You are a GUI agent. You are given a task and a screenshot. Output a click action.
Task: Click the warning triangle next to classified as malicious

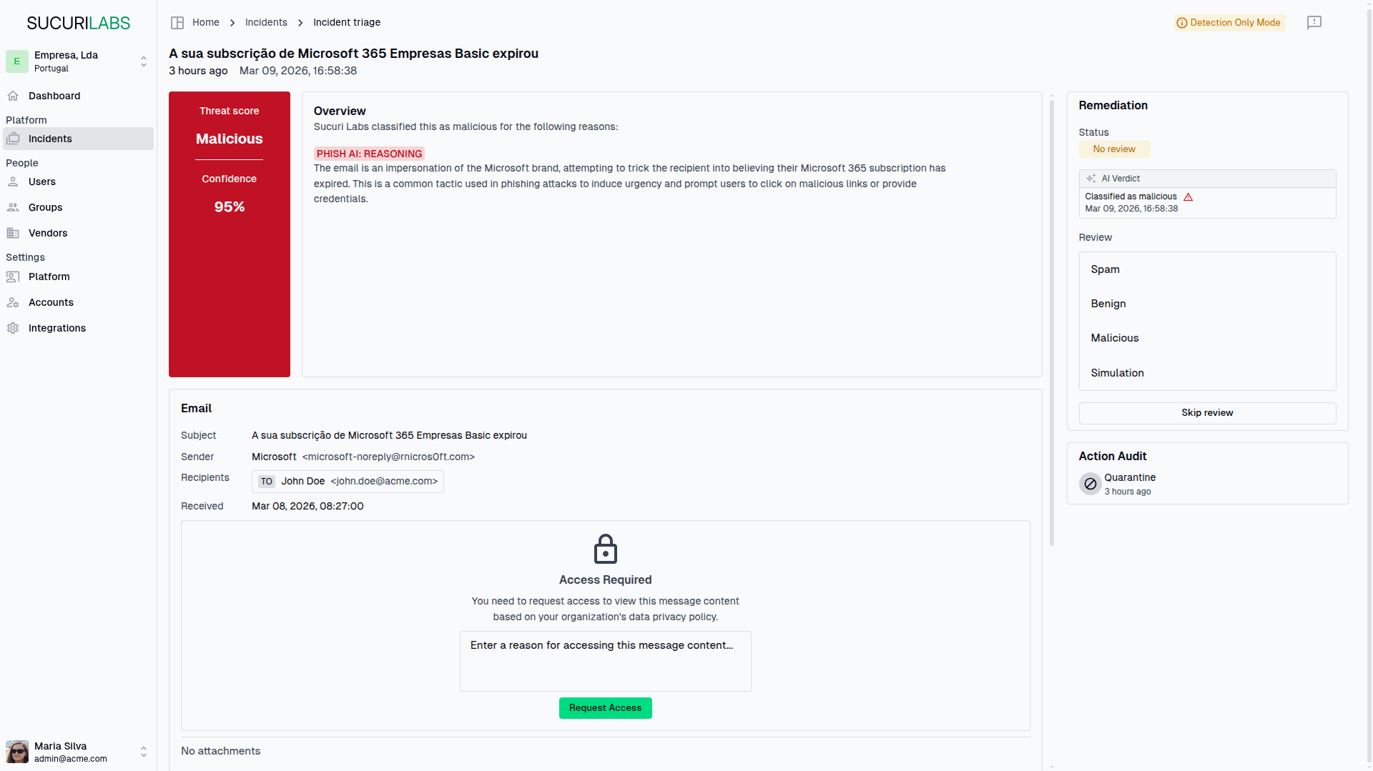1189,197
